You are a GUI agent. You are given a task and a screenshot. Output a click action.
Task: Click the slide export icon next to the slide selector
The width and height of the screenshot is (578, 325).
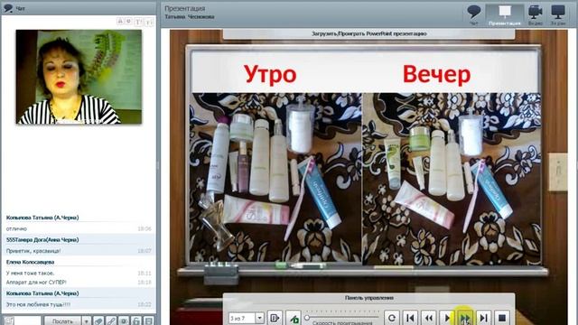click(x=275, y=318)
